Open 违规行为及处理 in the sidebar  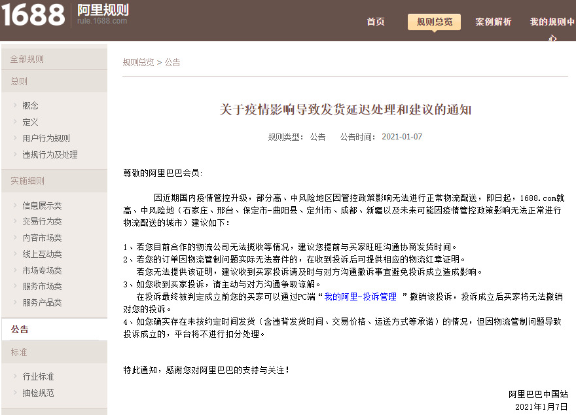50,154
